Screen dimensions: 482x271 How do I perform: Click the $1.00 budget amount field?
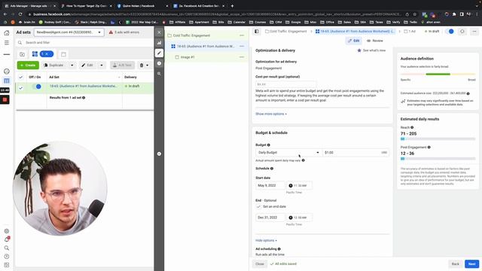click(x=355, y=152)
